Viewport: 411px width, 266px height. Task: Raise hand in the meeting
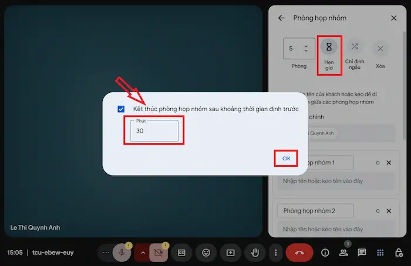point(255,252)
